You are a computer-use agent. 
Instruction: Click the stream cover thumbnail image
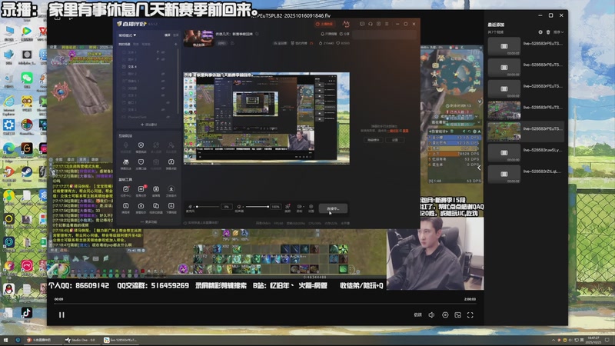tap(199, 38)
